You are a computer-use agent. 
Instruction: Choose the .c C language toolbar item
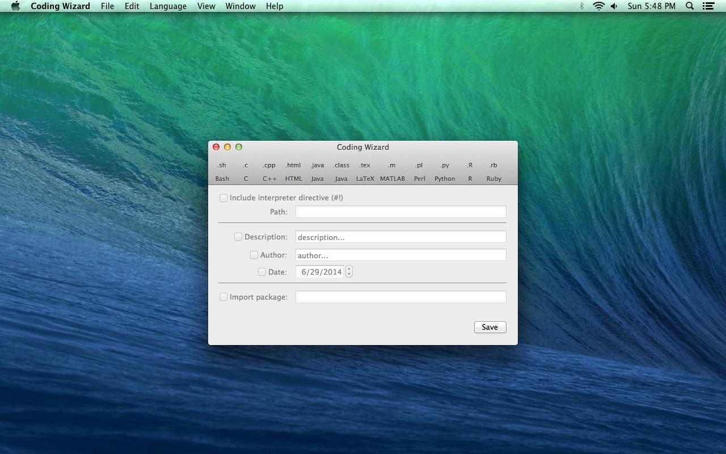click(x=246, y=171)
